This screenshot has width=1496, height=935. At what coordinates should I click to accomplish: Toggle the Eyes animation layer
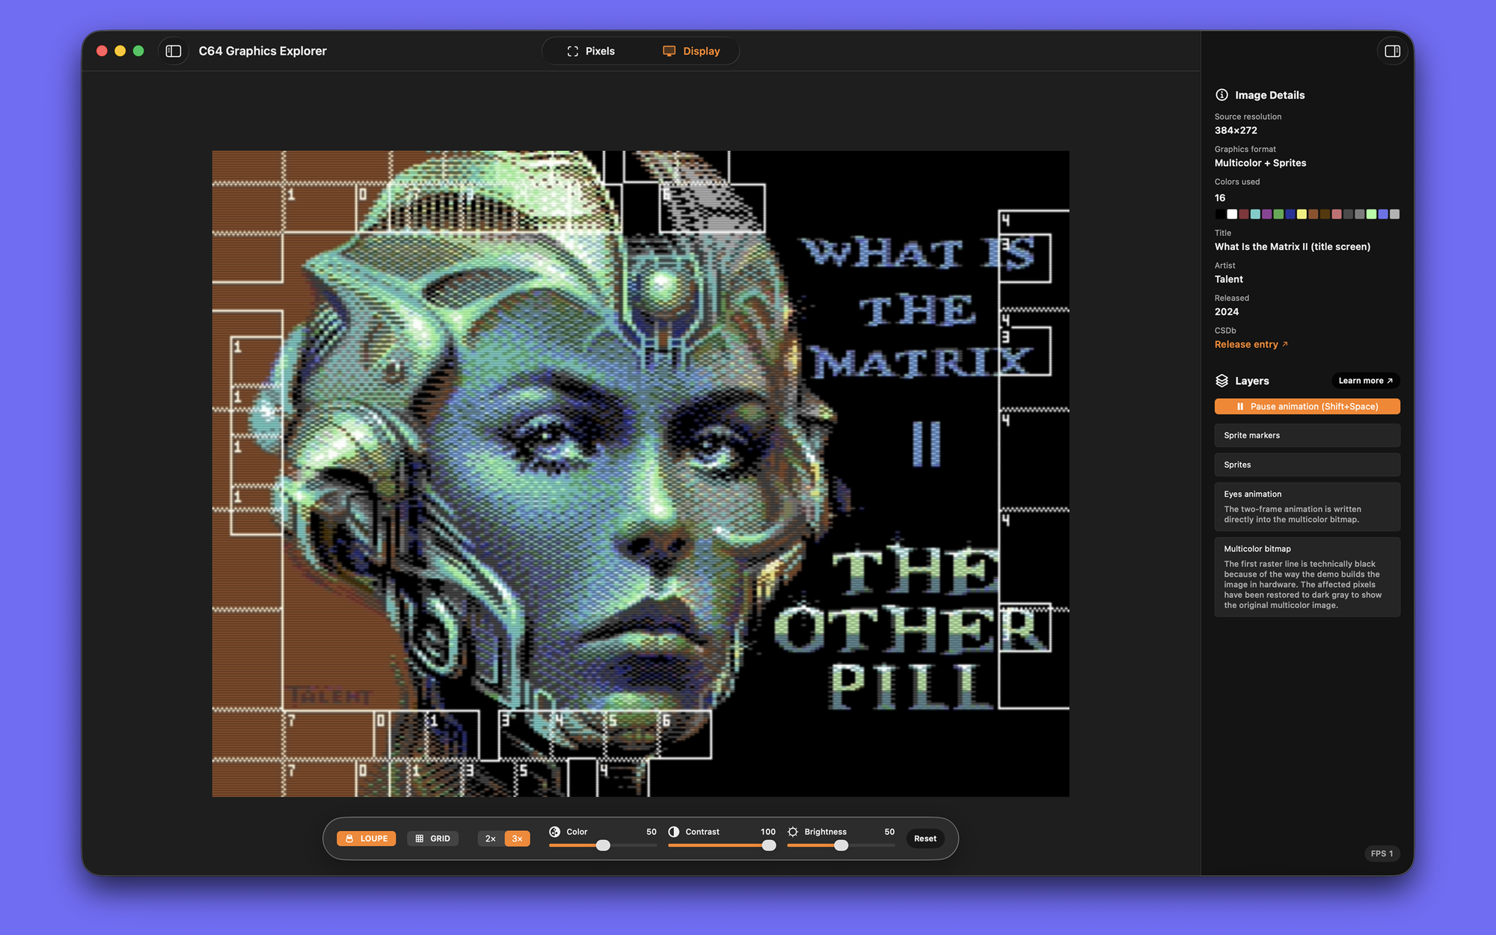[1307, 506]
